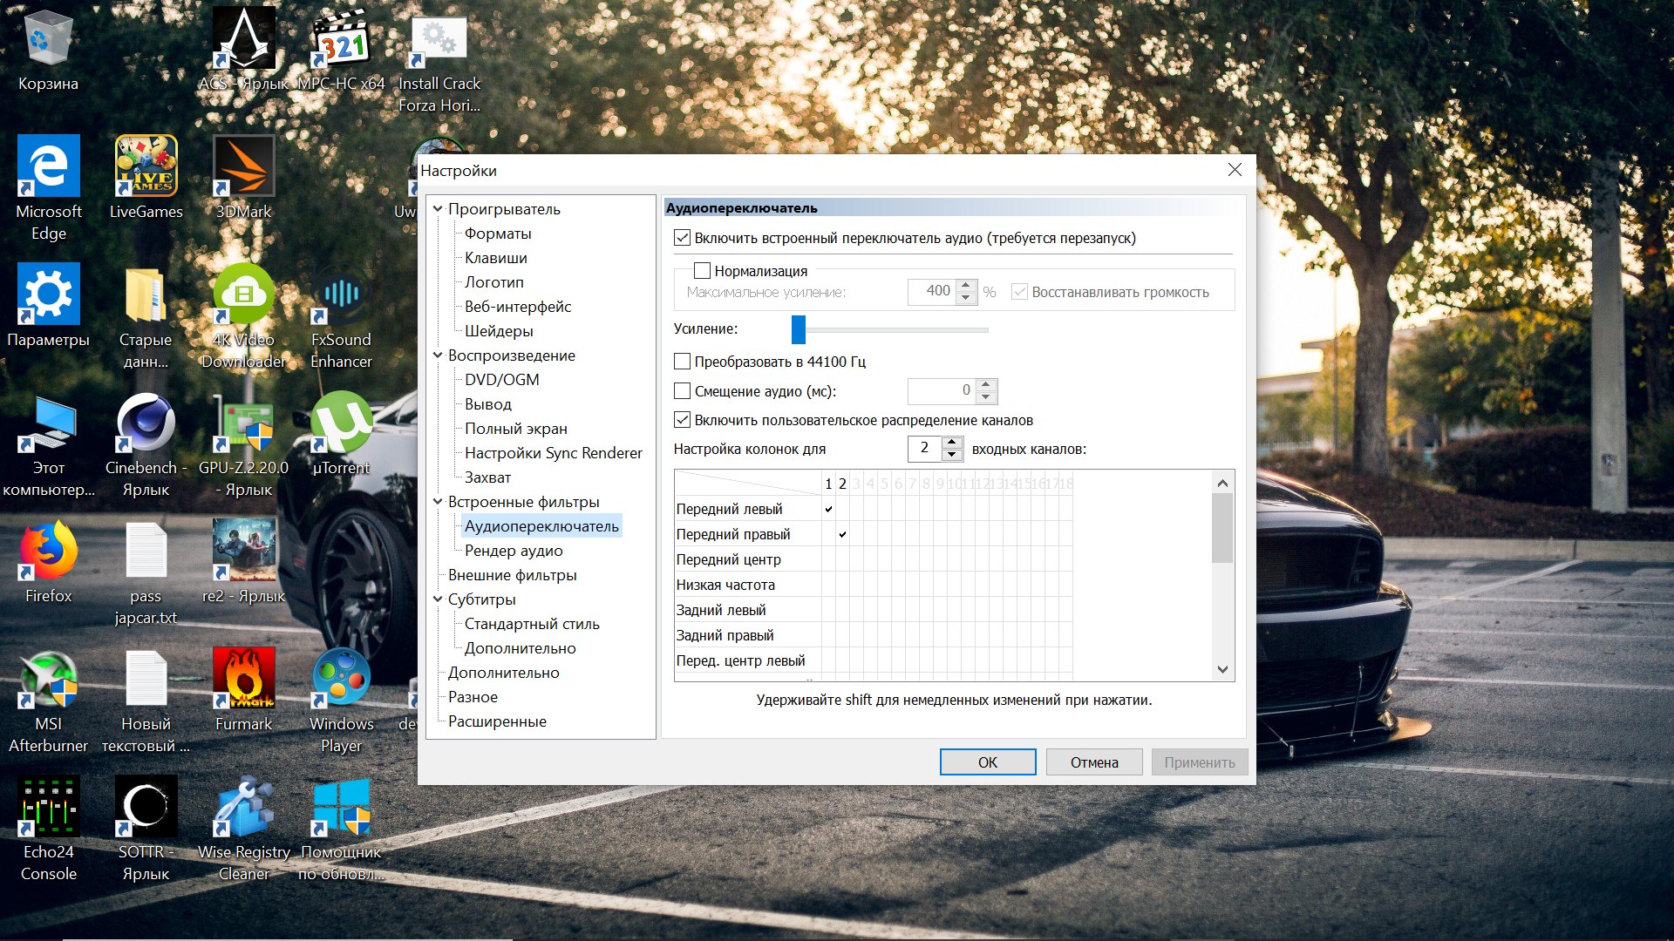Collapse the Проигрыватель tree node
Viewport: 1674px width, 941px height.
pyautogui.click(x=438, y=209)
